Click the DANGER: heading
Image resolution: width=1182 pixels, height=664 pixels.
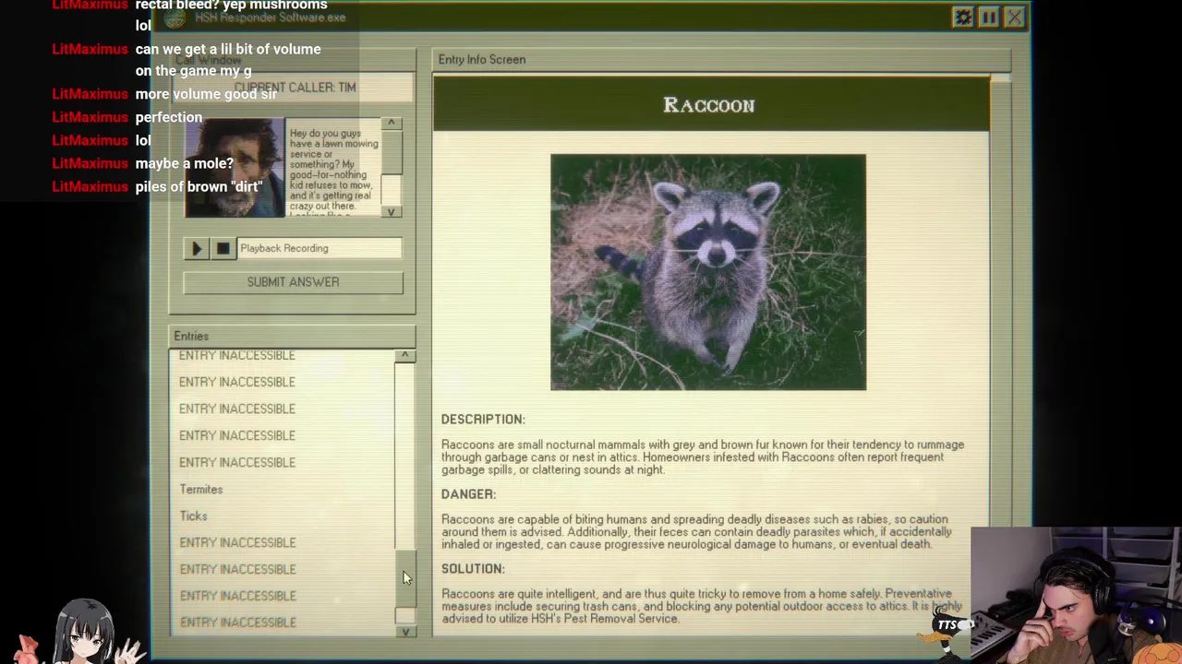tap(468, 494)
